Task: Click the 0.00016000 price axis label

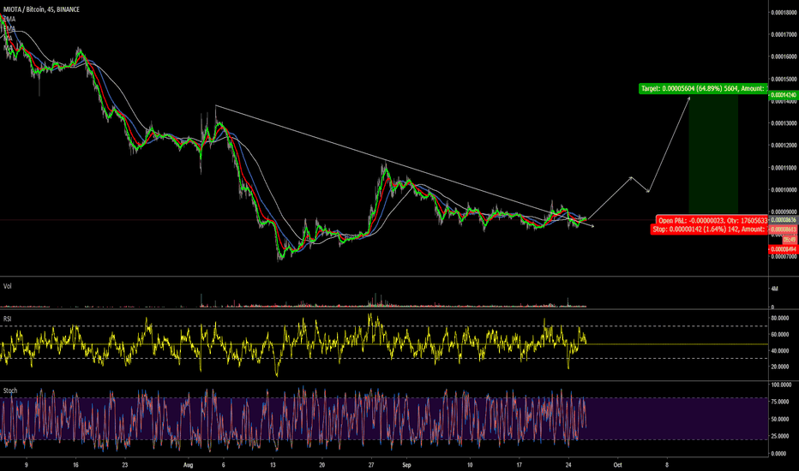Action: 784,57
